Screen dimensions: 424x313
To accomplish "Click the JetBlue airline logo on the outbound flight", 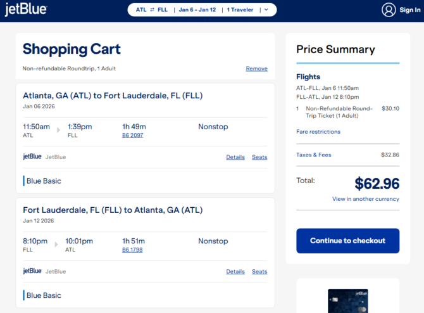I will (x=32, y=156).
